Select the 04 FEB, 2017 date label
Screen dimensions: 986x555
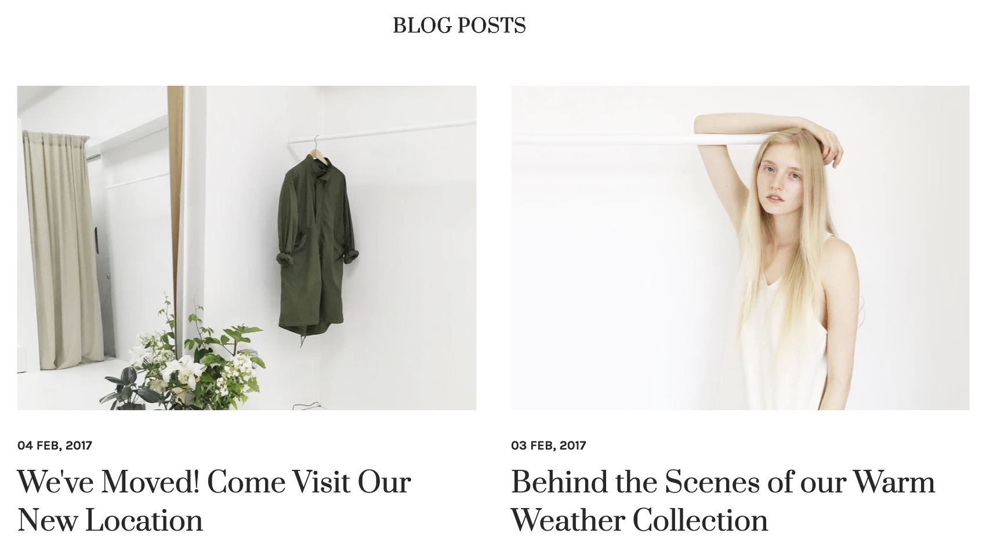55,446
